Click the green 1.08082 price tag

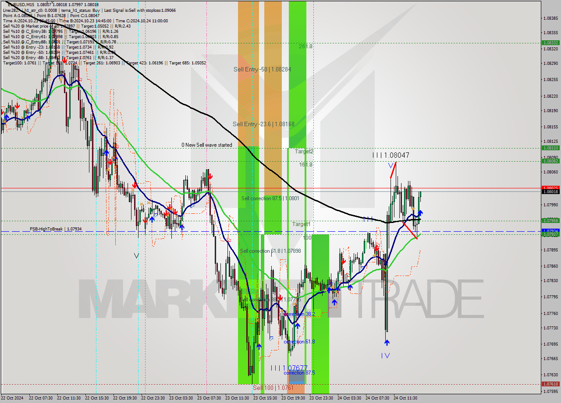[550, 161]
